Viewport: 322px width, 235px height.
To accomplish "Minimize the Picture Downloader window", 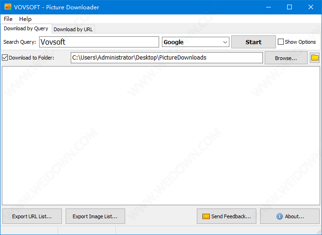I will pyautogui.click(x=268, y=7).
